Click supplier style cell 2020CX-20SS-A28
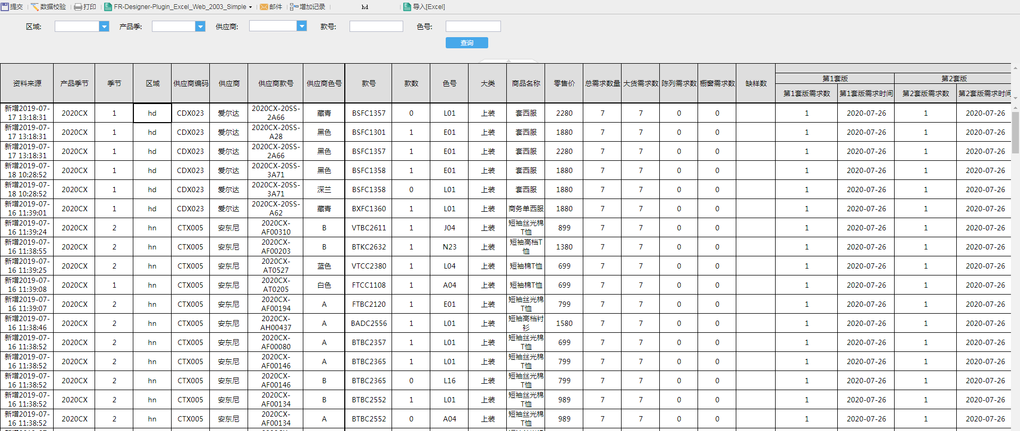Screen dimensions: 1020x431 (276, 132)
